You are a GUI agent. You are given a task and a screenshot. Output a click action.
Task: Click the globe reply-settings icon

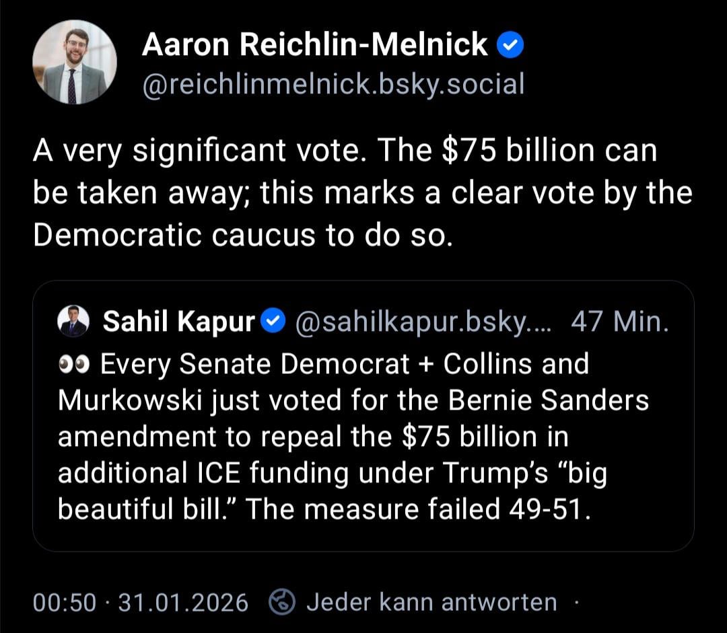coord(283,601)
